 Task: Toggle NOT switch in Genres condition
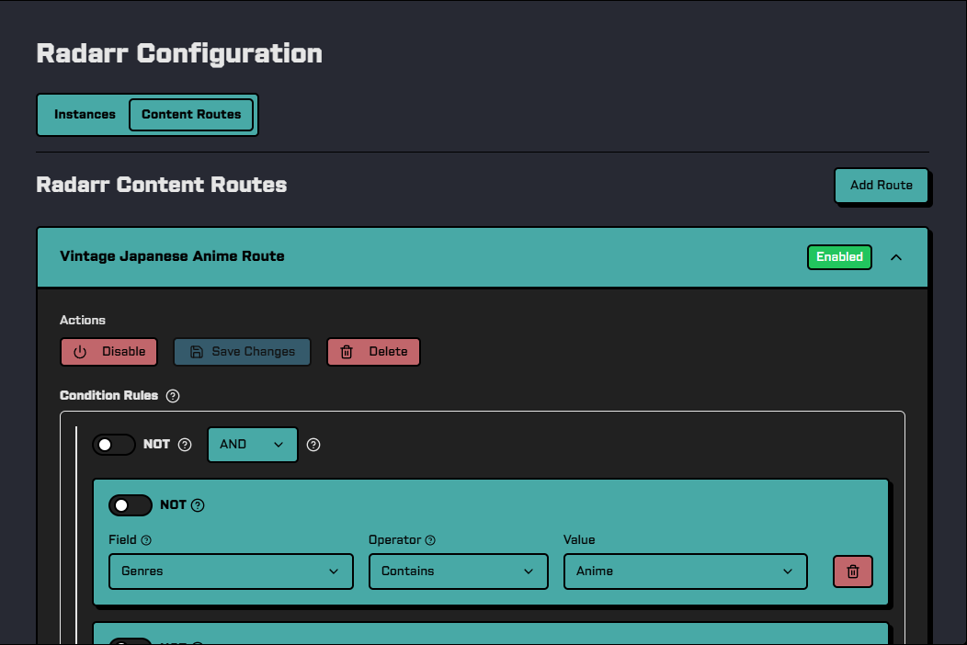pyautogui.click(x=131, y=505)
